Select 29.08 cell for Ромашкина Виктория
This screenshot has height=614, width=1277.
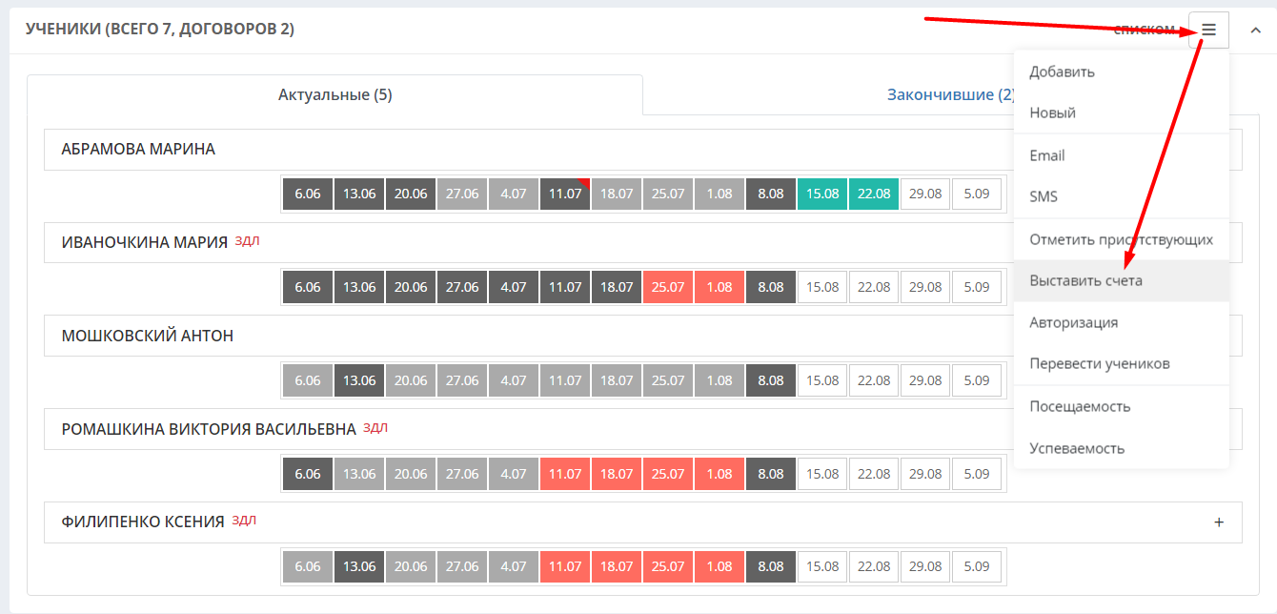click(925, 474)
